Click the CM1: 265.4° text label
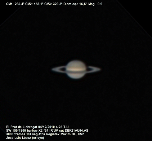The height and width of the screenshot is (141, 152). [15, 4]
